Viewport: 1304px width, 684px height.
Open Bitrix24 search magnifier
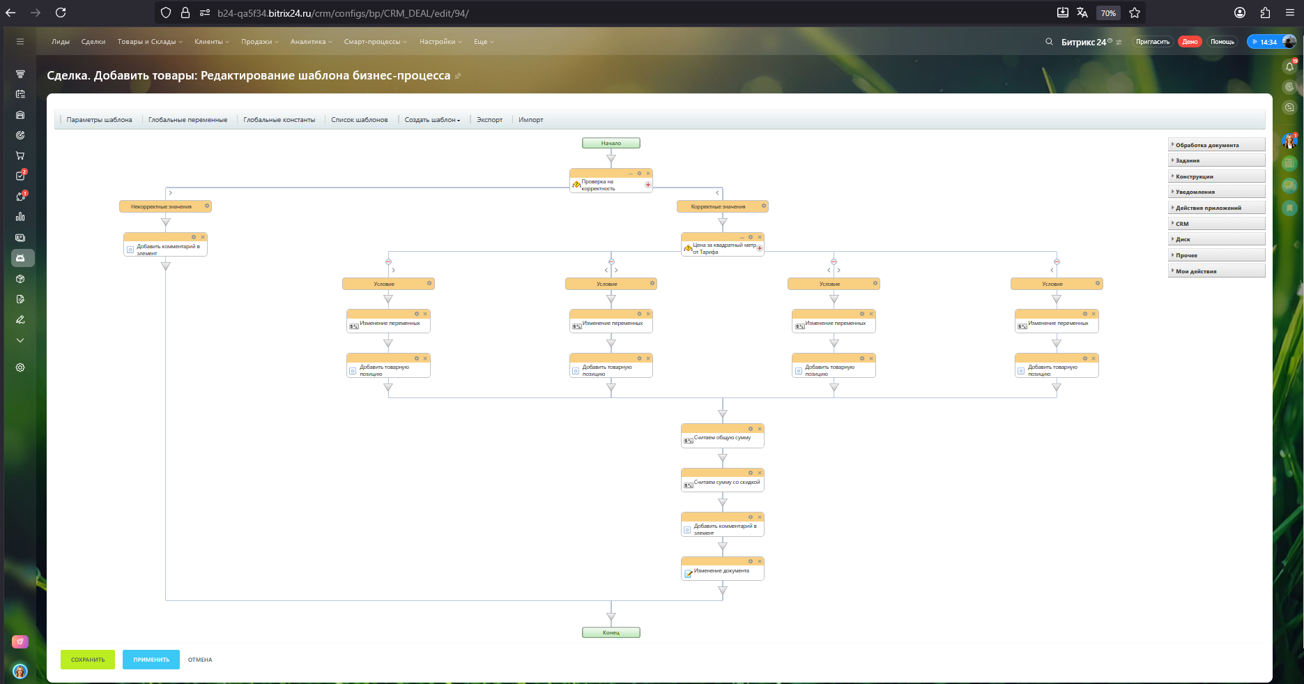click(1049, 42)
